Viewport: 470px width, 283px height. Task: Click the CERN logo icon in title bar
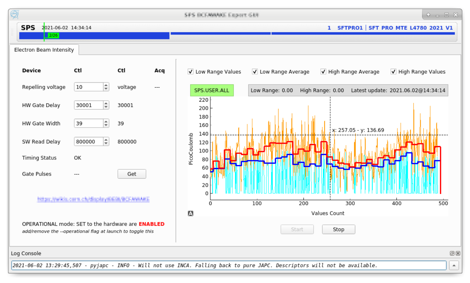[x=14, y=15]
